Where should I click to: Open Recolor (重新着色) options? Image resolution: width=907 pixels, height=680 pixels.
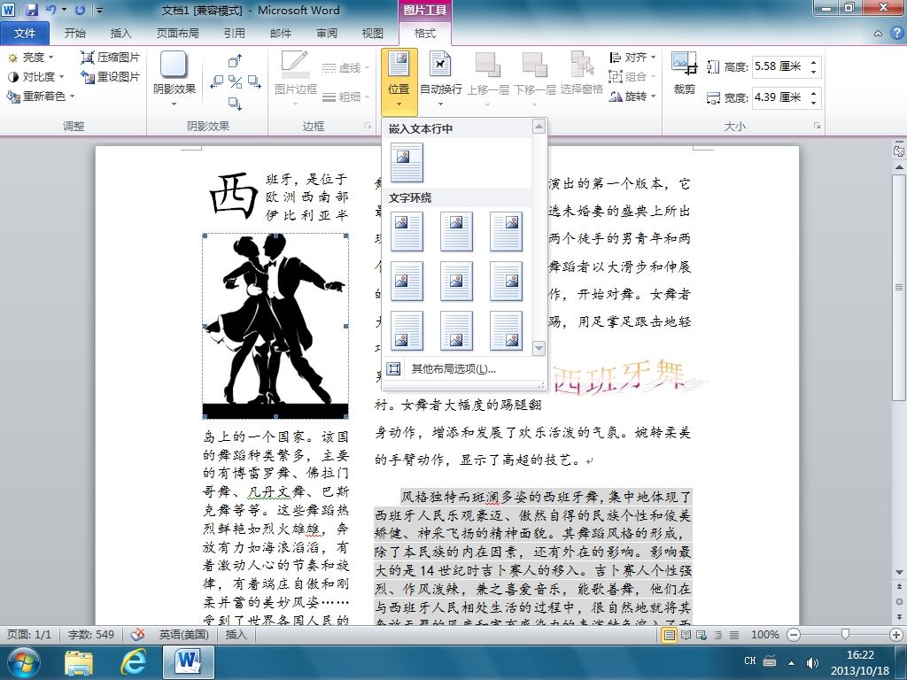tap(41, 96)
